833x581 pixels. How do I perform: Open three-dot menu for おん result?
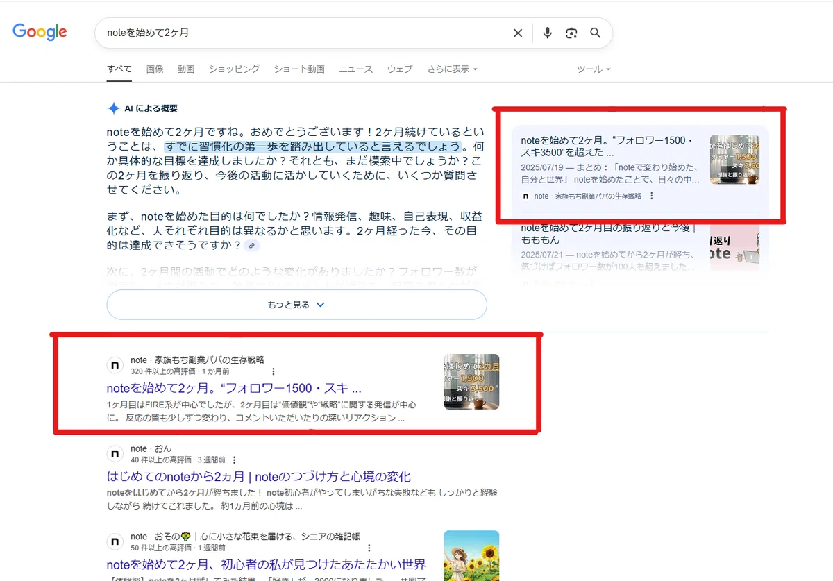(x=235, y=460)
